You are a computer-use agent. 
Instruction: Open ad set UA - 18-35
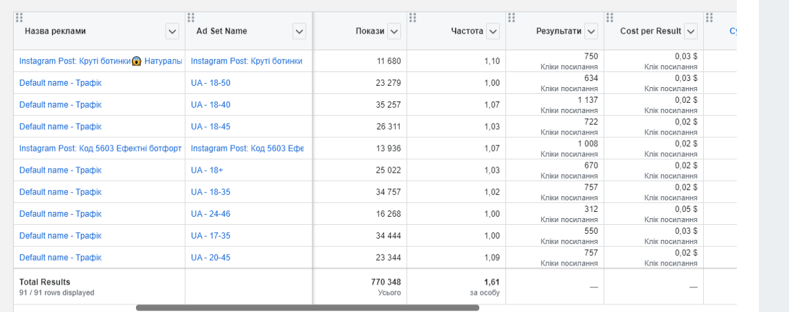(211, 192)
